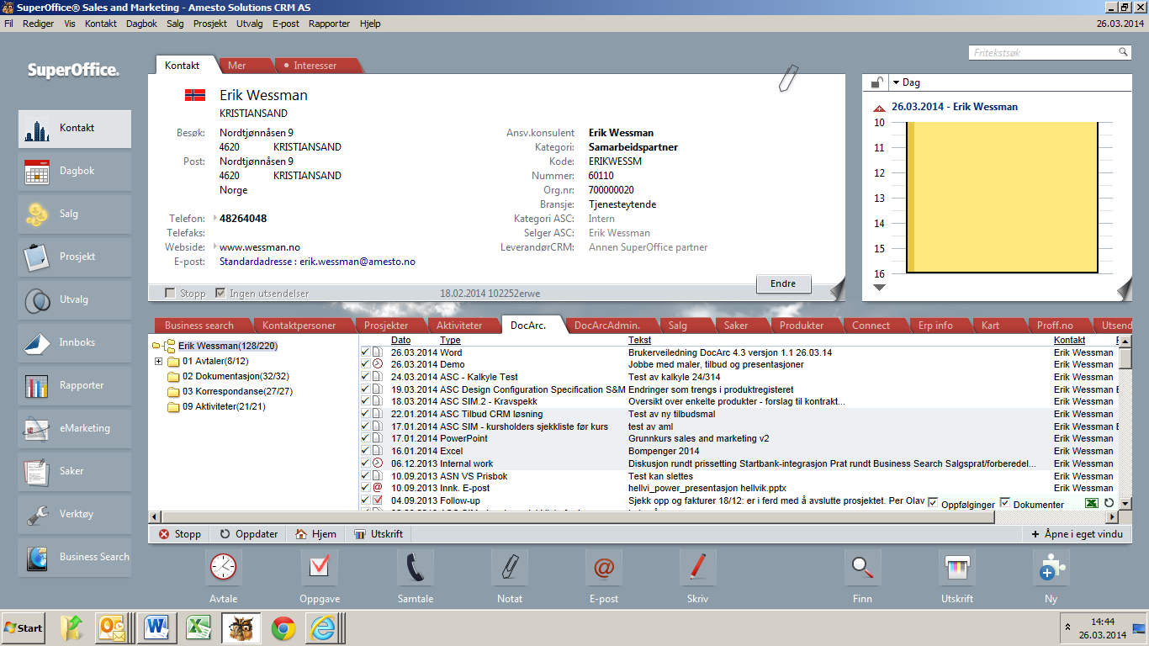Open the Dag view dropdown arrow

click(896, 82)
